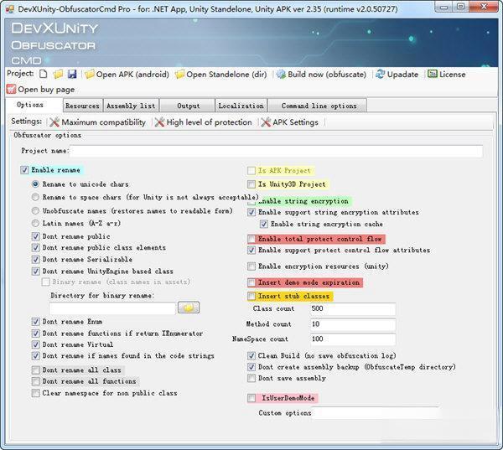The image size is (503, 450).
Task: Select Rename to unicode chars
Action: click(35, 184)
